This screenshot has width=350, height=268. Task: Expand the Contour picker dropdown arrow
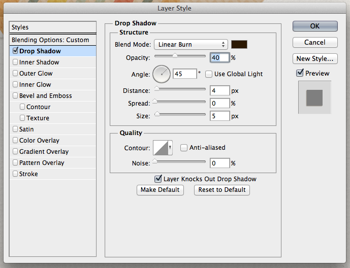tap(170, 148)
